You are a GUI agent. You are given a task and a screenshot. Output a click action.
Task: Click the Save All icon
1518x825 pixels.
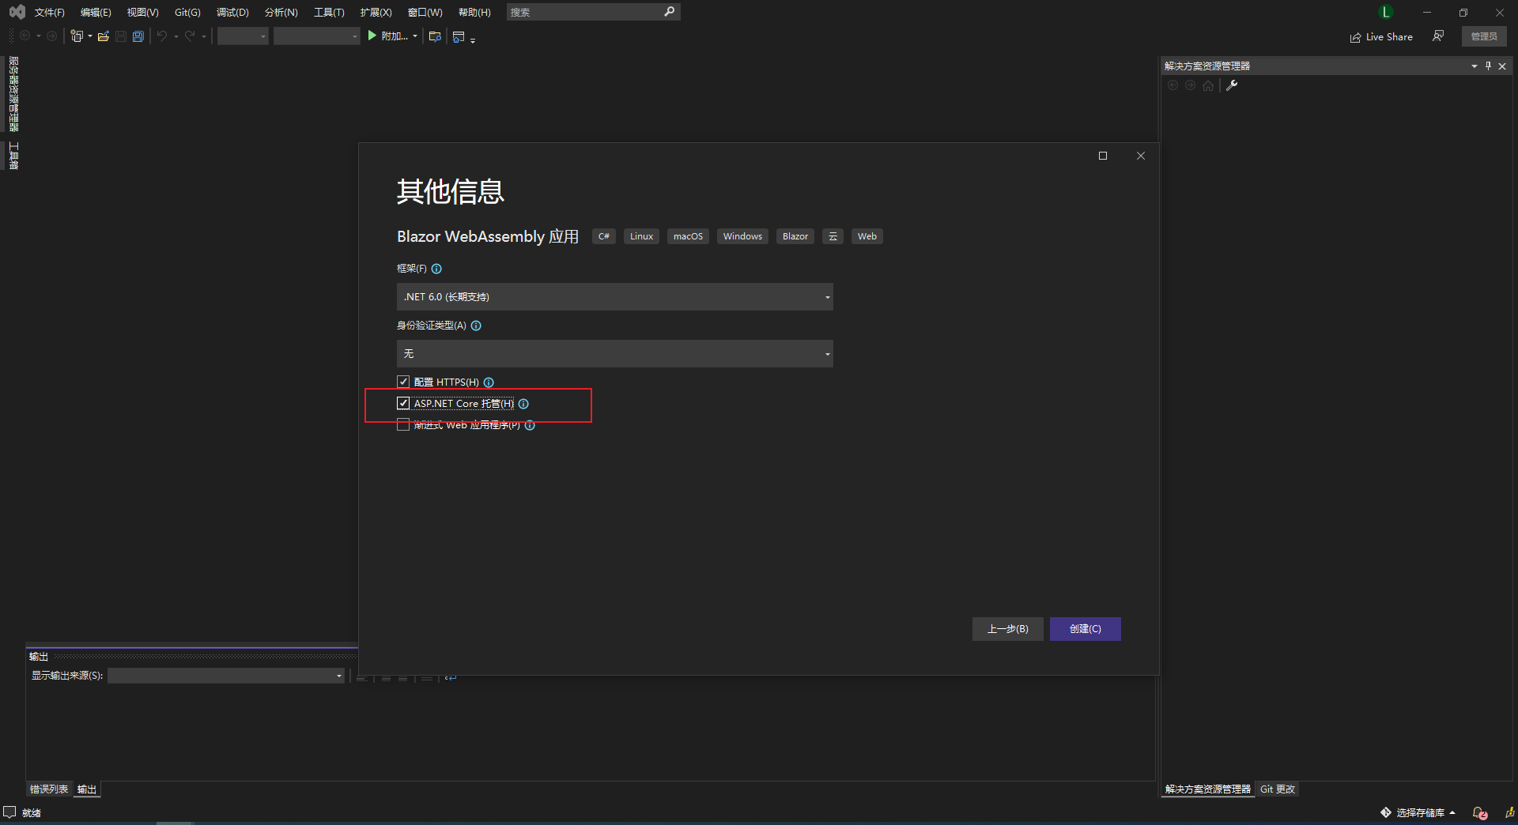click(138, 36)
